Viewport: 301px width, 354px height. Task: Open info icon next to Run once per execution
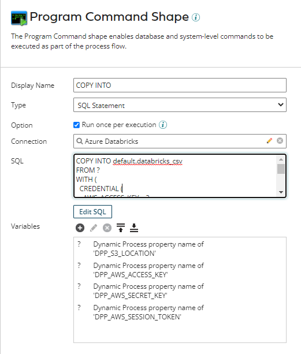click(163, 125)
